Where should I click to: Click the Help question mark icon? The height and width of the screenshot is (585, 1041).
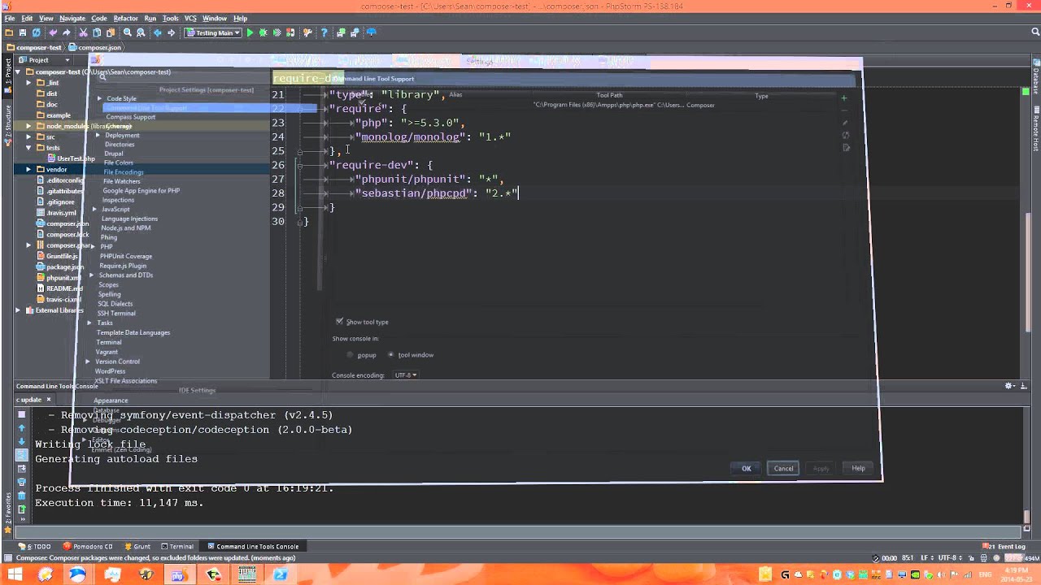tap(324, 32)
